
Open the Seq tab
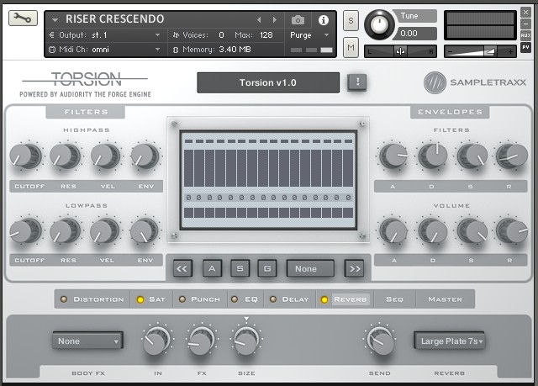pyautogui.click(x=394, y=299)
